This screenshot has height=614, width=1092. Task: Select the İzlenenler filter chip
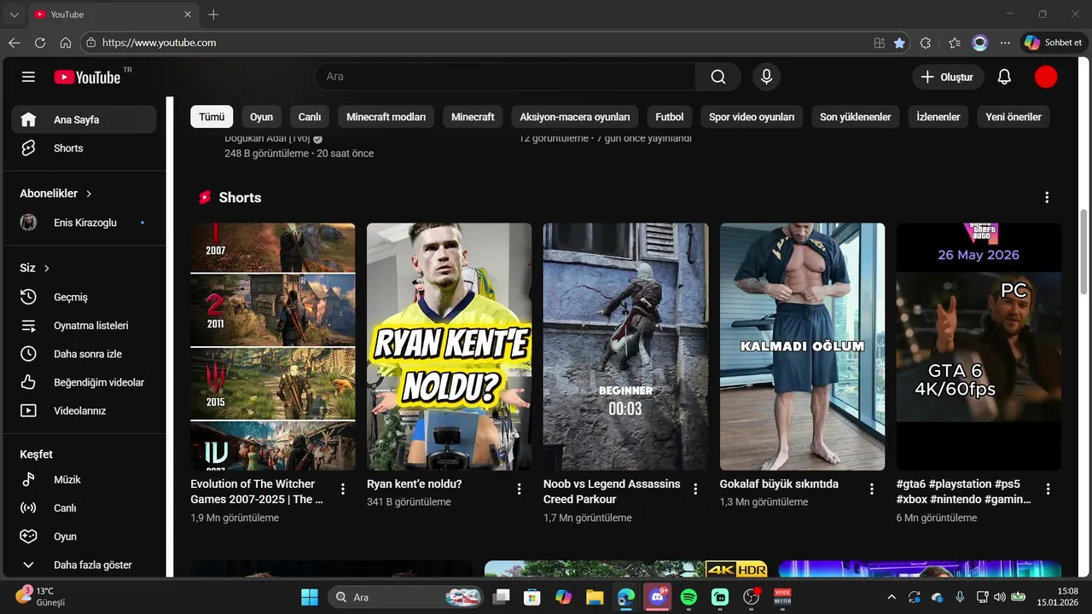938,117
